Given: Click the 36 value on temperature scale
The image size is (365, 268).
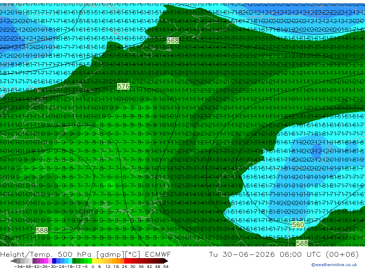Looking at the screenshot, I should coord(141,267).
